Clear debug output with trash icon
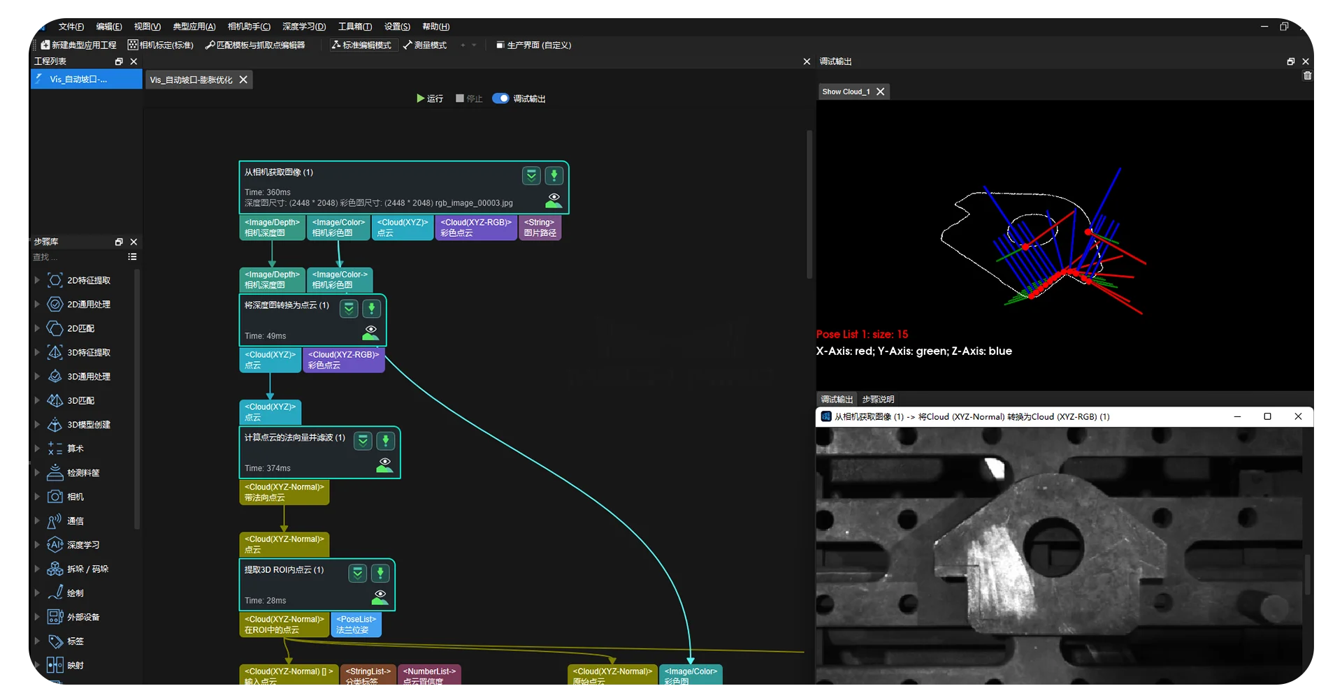 pos(1308,75)
